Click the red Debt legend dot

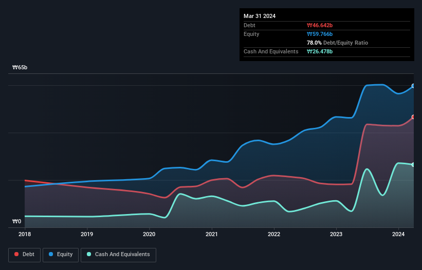click(16, 254)
